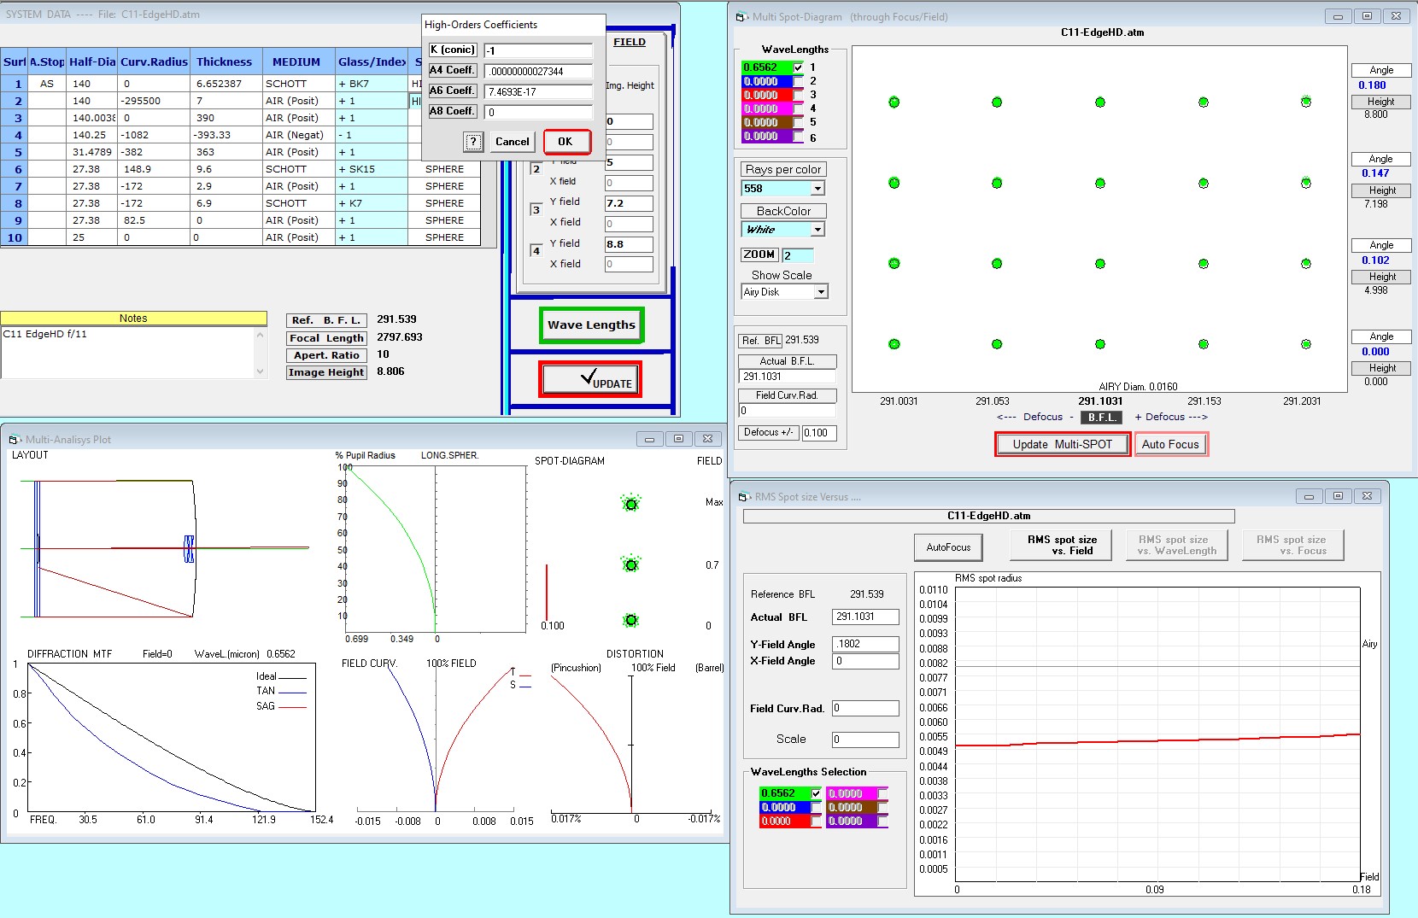Switch to RMS spot size vs. Field
1418x918 pixels.
tap(1061, 545)
